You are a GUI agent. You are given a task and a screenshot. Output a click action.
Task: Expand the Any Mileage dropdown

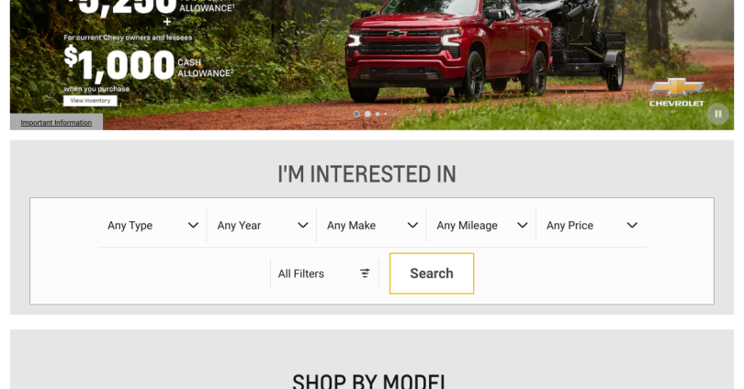481,226
